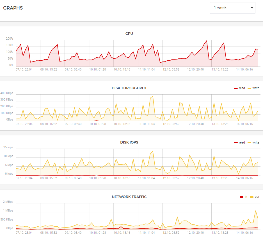
Task: Click the NETWORK TRAFFIC chart title
Action: point(129,197)
